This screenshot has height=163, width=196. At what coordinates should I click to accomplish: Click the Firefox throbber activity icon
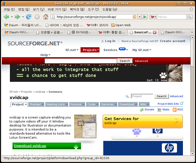click(191, 9)
